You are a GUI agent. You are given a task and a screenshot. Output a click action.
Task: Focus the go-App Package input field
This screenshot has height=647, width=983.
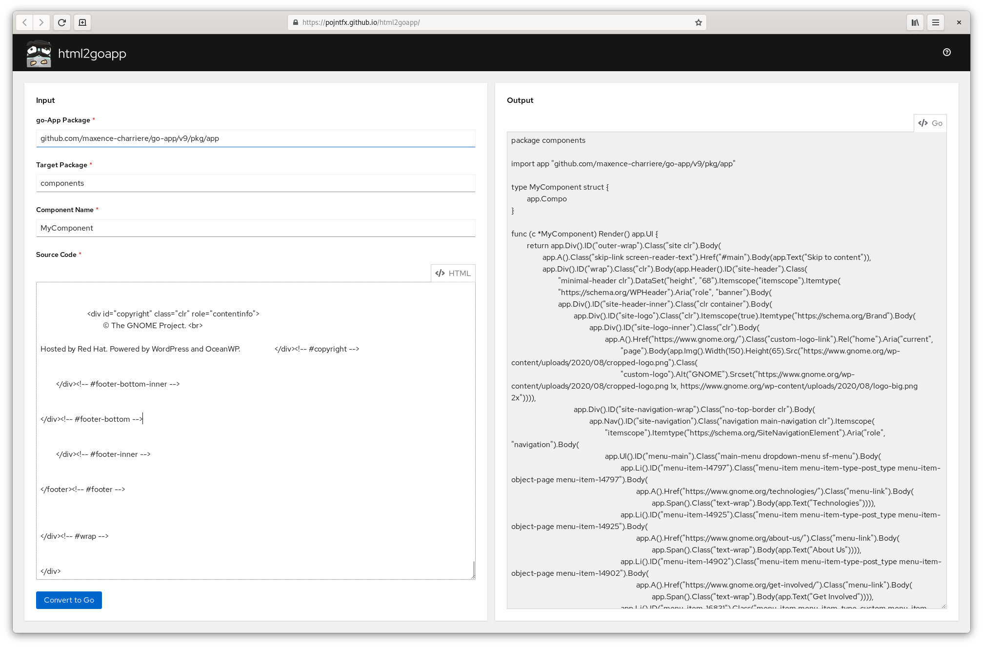coord(255,138)
